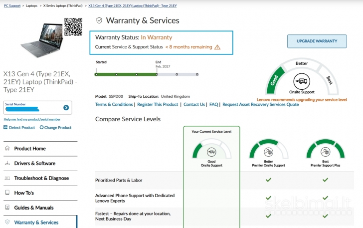Click the Guides & Manuals icon

click(x=7, y=207)
